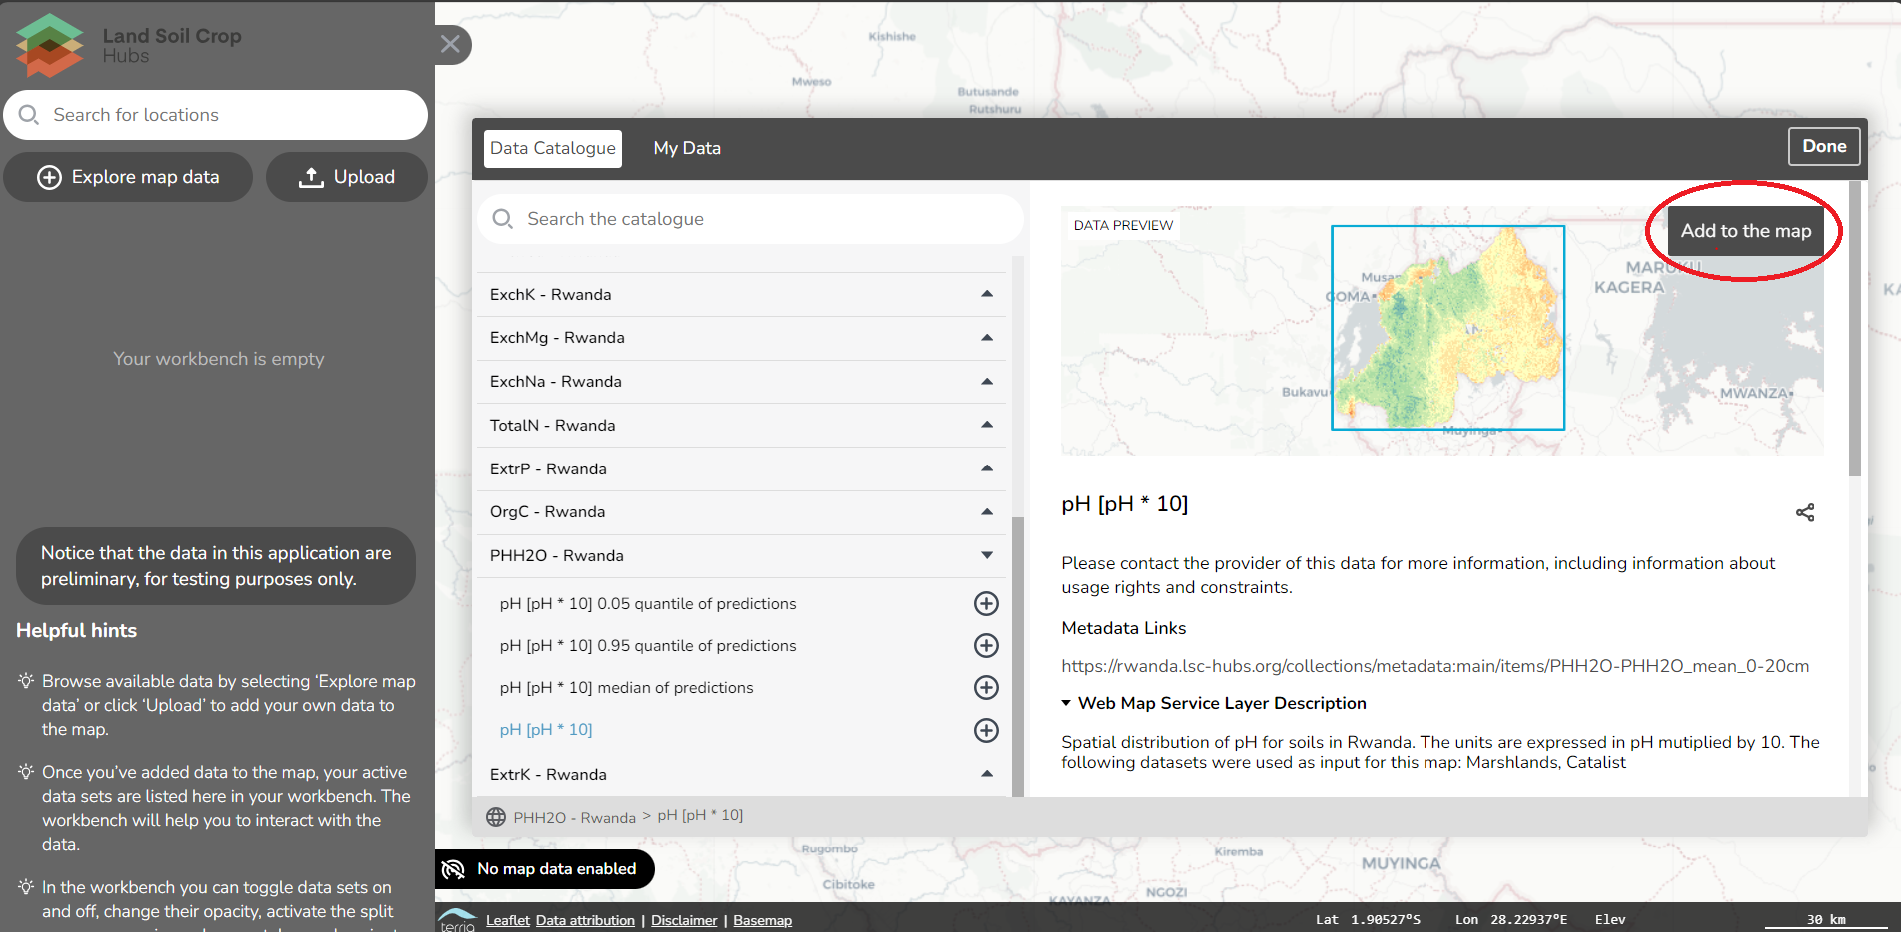Add pH median of predictions via plus icon

coord(985,688)
